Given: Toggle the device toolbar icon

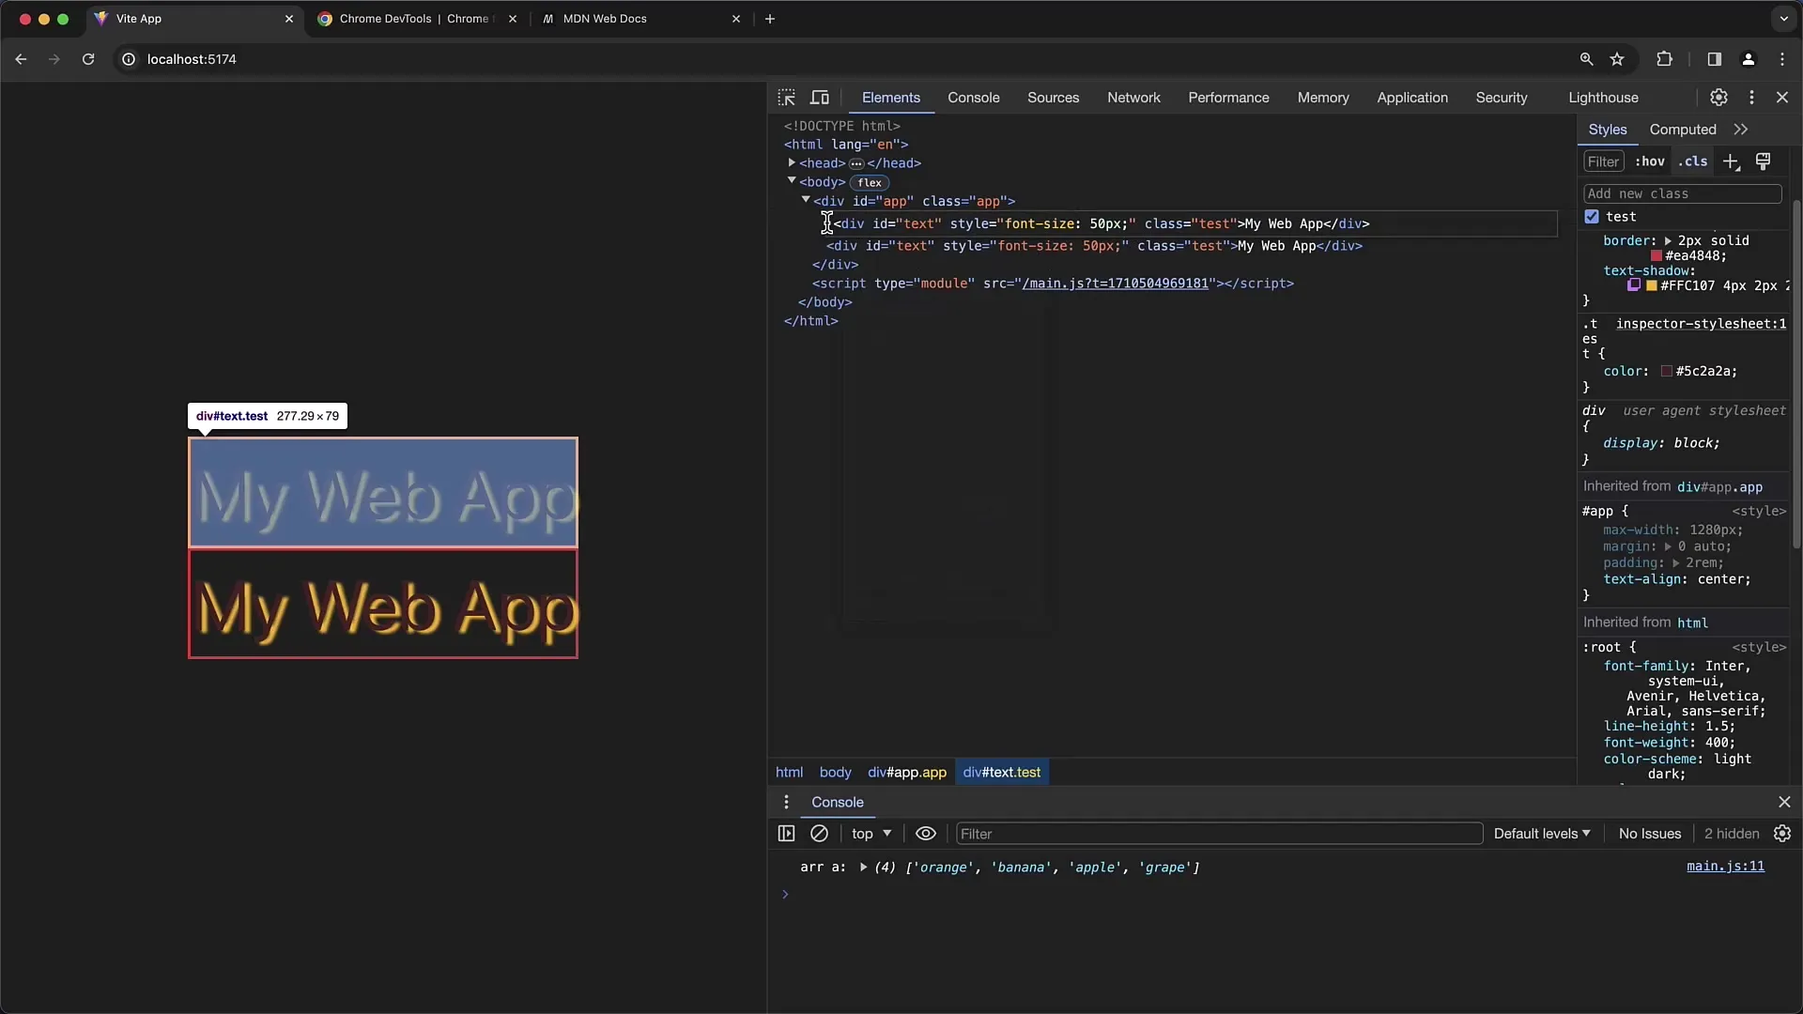Looking at the screenshot, I should tap(820, 98).
